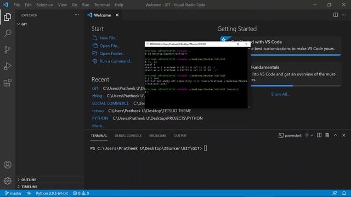351x197 pixels.
Task: Open recent tetsuo folder link
Action: (98, 111)
